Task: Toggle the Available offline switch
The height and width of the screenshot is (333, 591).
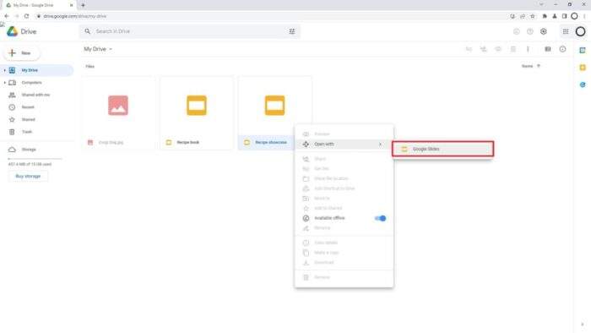Action: click(380, 218)
